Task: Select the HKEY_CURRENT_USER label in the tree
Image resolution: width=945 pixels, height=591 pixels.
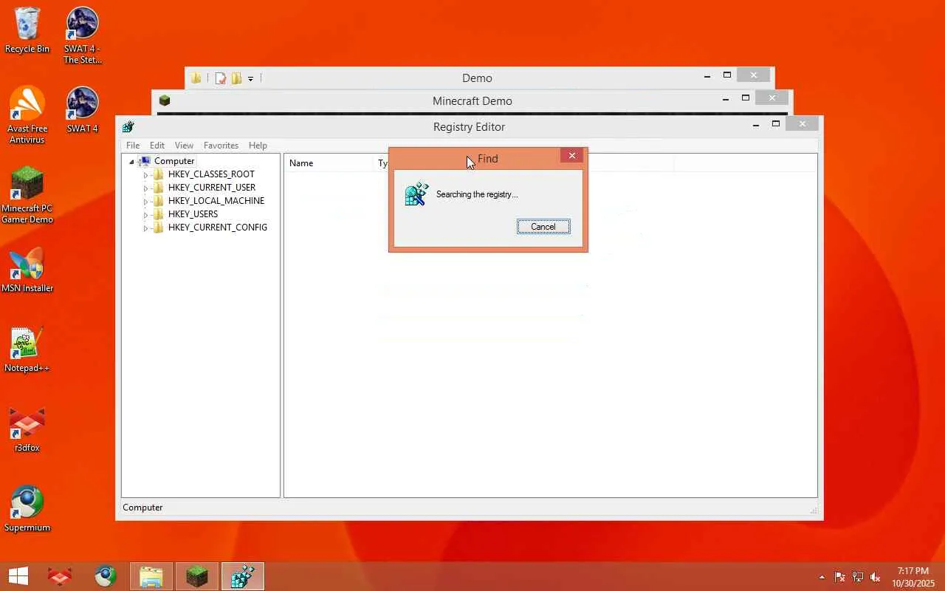Action: tap(212, 188)
